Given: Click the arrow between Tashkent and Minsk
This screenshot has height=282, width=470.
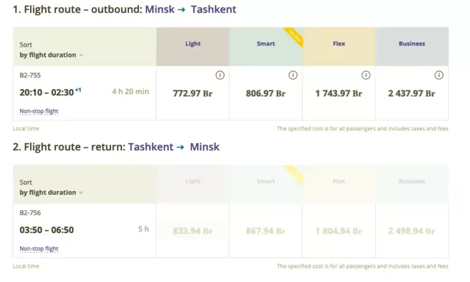Looking at the screenshot, I should 180,147.
